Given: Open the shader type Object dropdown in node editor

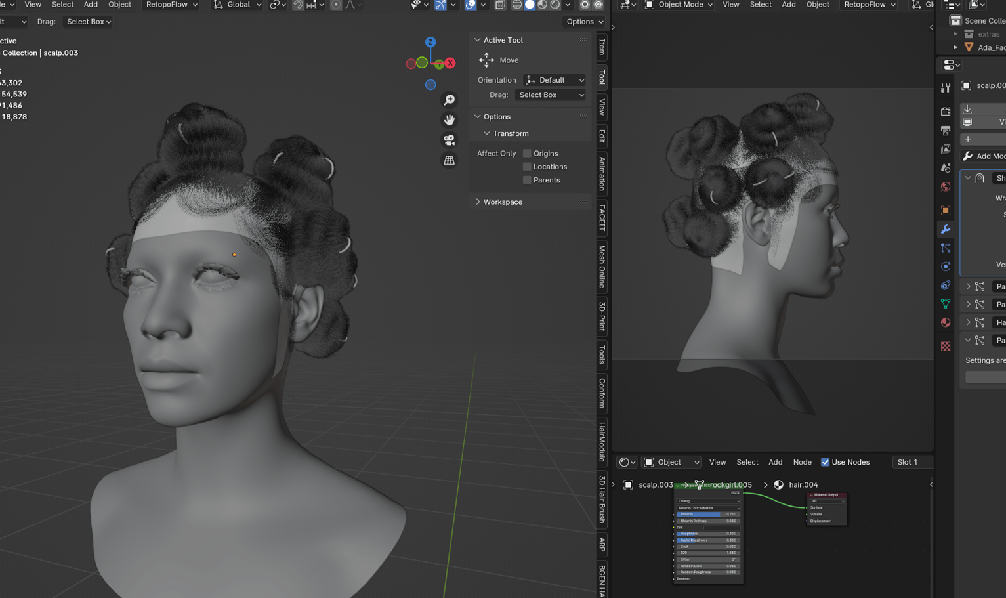Looking at the screenshot, I should 672,462.
